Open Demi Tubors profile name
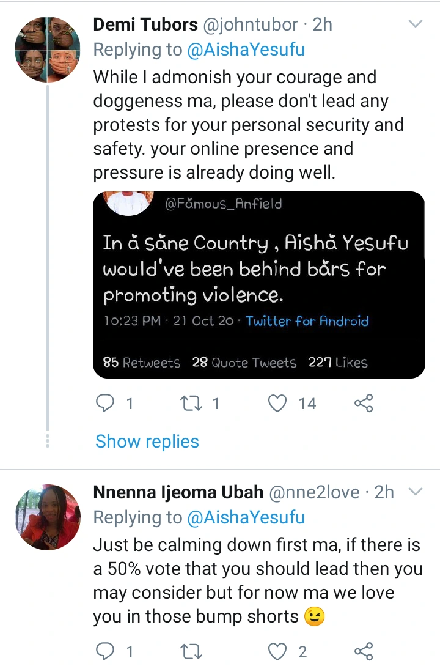440x669 pixels. [x=145, y=25]
